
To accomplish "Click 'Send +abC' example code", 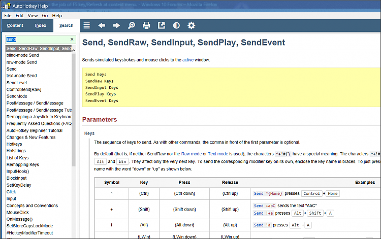I will click(x=264, y=206).
